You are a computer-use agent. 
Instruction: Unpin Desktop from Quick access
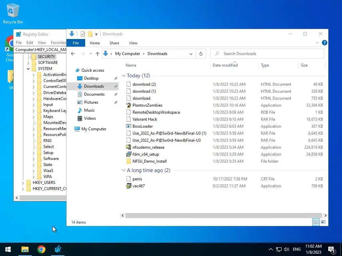pyautogui.click(x=116, y=78)
